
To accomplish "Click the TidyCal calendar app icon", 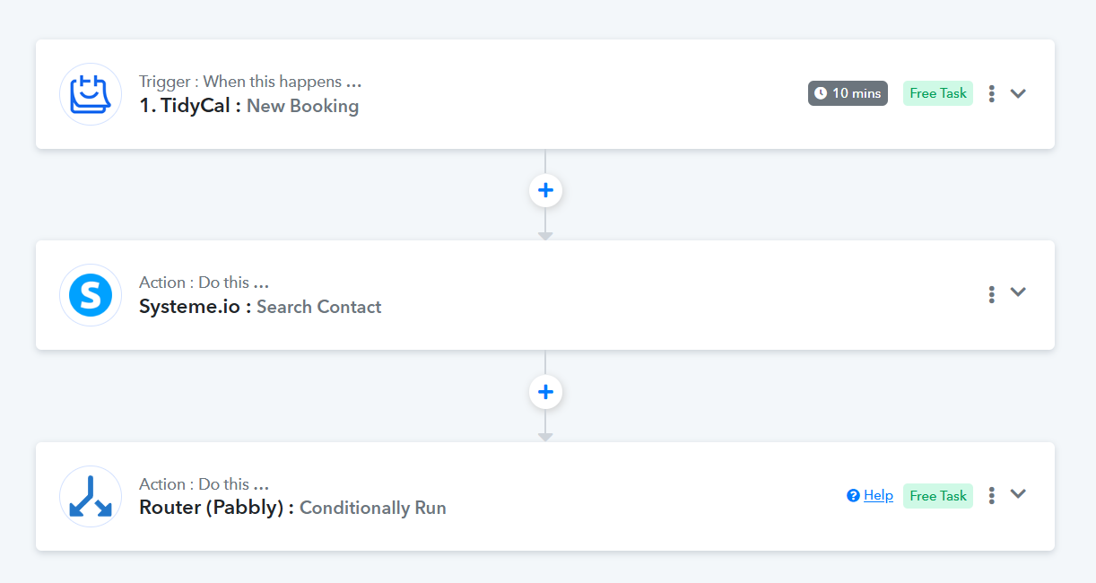I will (x=91, y=94).
